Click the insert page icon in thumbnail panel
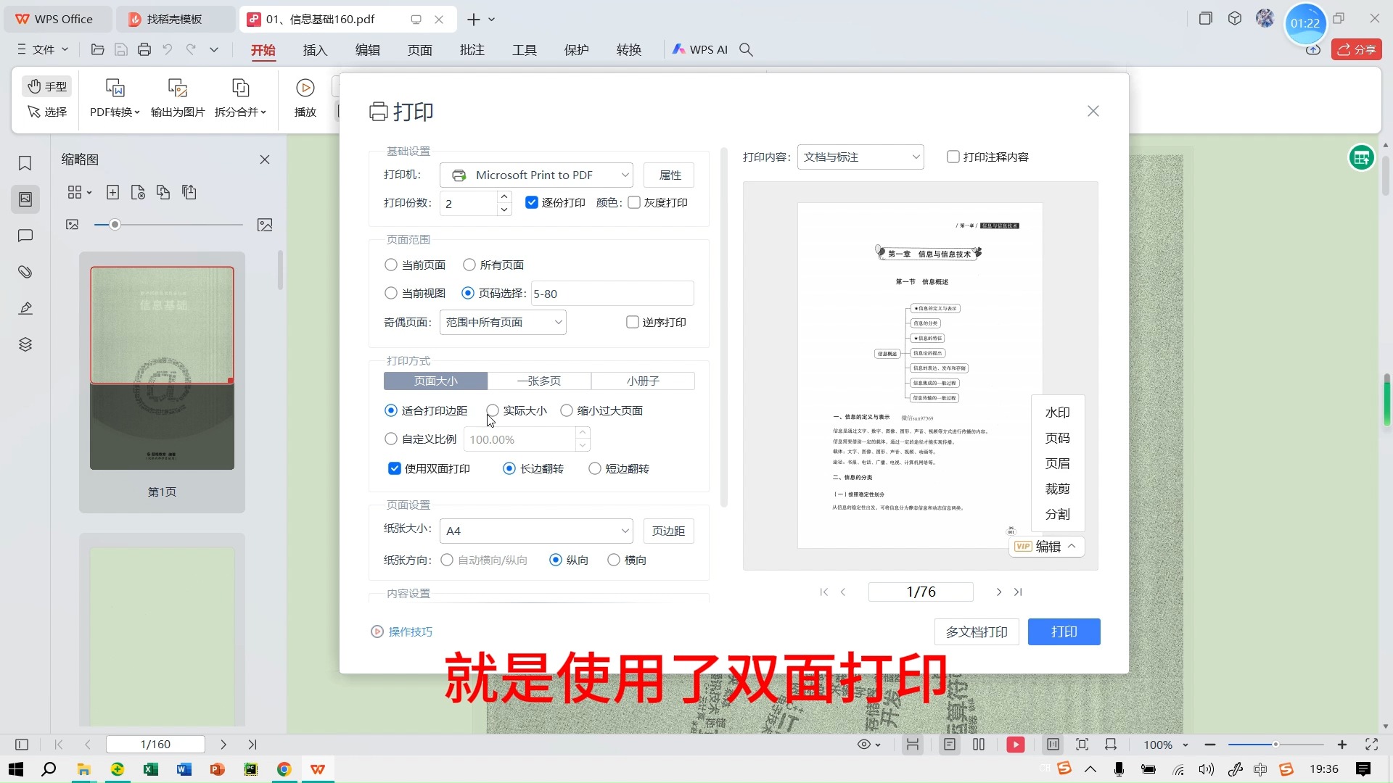This screenshot has height=783, width=1393. [x=112, y=192]
